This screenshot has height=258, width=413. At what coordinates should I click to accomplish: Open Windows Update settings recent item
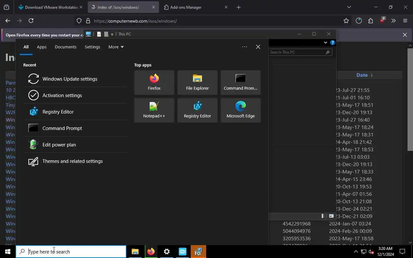point(75,79)
